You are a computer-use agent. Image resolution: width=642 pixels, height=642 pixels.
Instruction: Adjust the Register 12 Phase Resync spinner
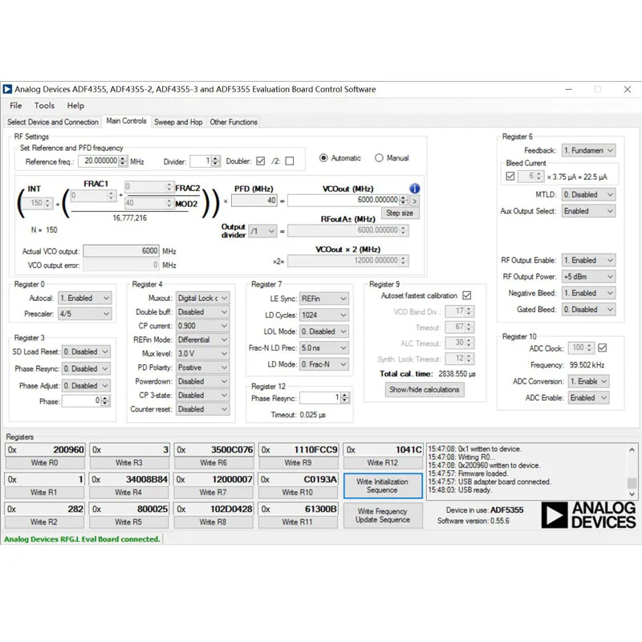coord(345,397)
